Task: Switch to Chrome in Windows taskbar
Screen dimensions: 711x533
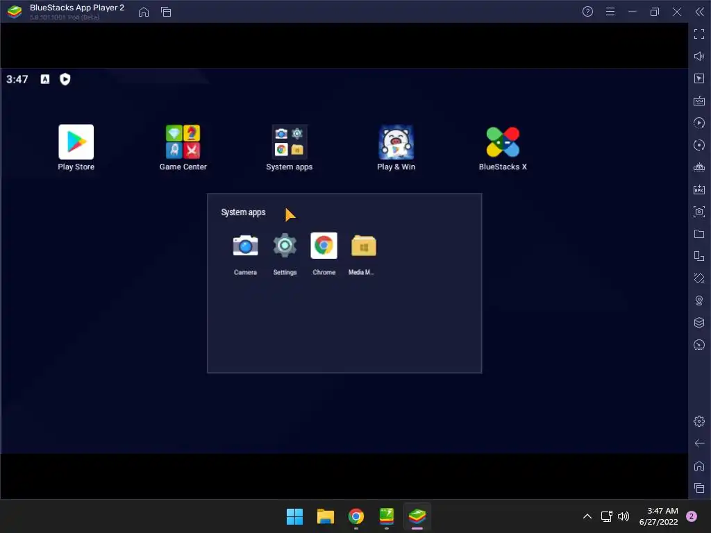Action: 356,516
